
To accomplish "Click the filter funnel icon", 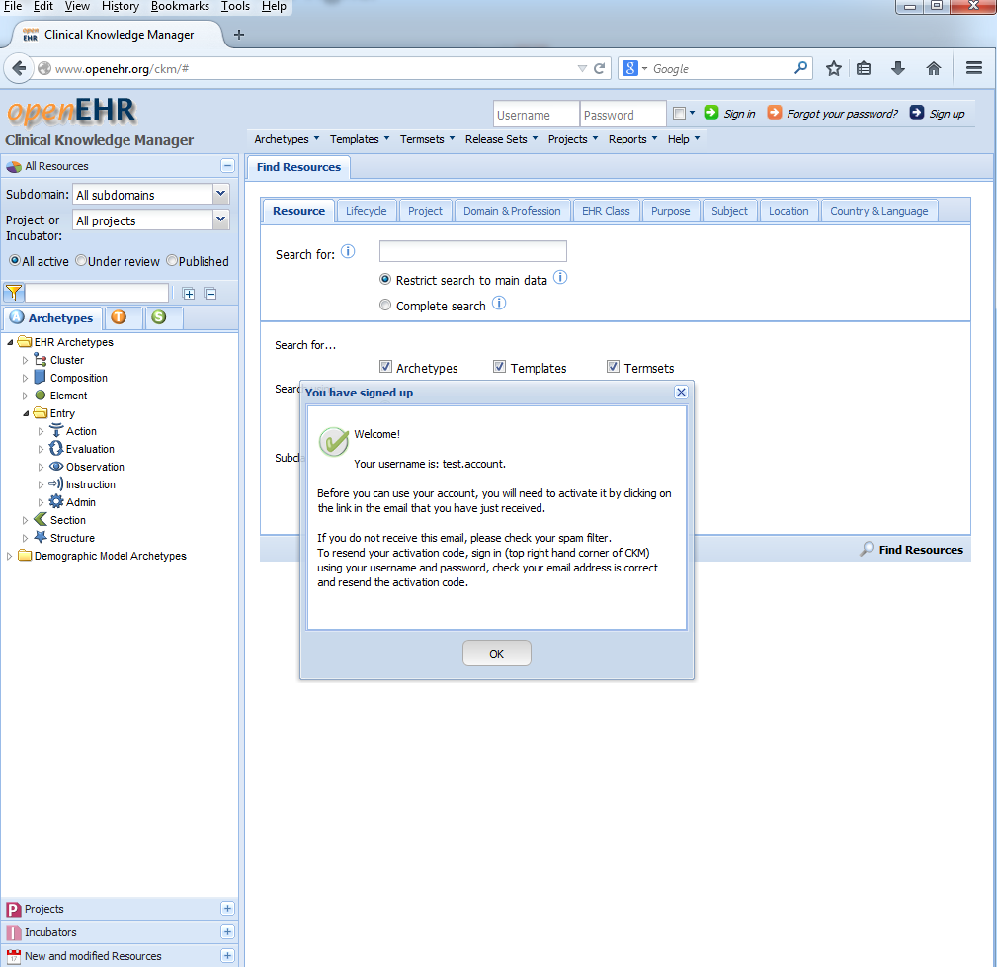I will click(14, 293).
